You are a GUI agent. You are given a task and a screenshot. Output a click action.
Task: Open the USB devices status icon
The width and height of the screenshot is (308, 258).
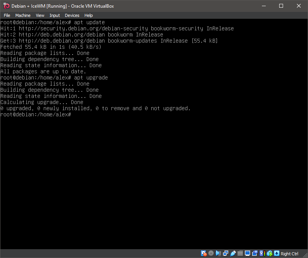233,253
